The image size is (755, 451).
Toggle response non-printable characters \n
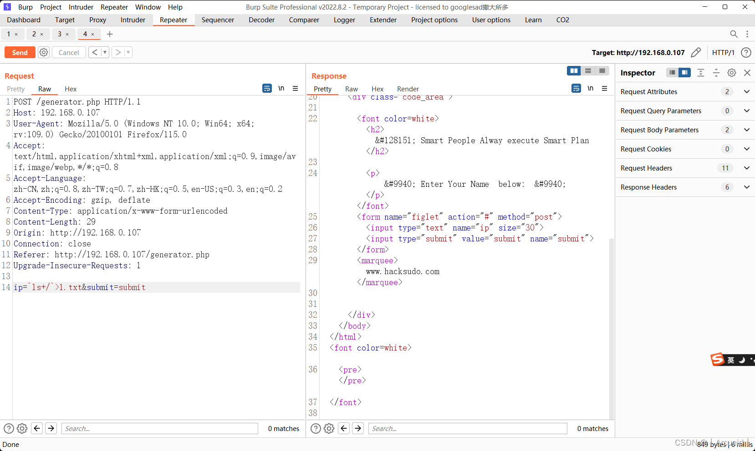pyautogui.click(x=591, y=88)
